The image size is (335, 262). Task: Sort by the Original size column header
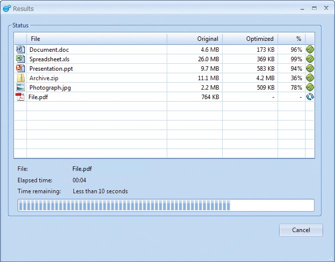[195, 39]
